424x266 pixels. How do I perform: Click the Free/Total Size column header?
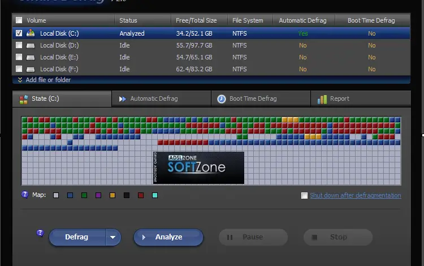[195, 20]
